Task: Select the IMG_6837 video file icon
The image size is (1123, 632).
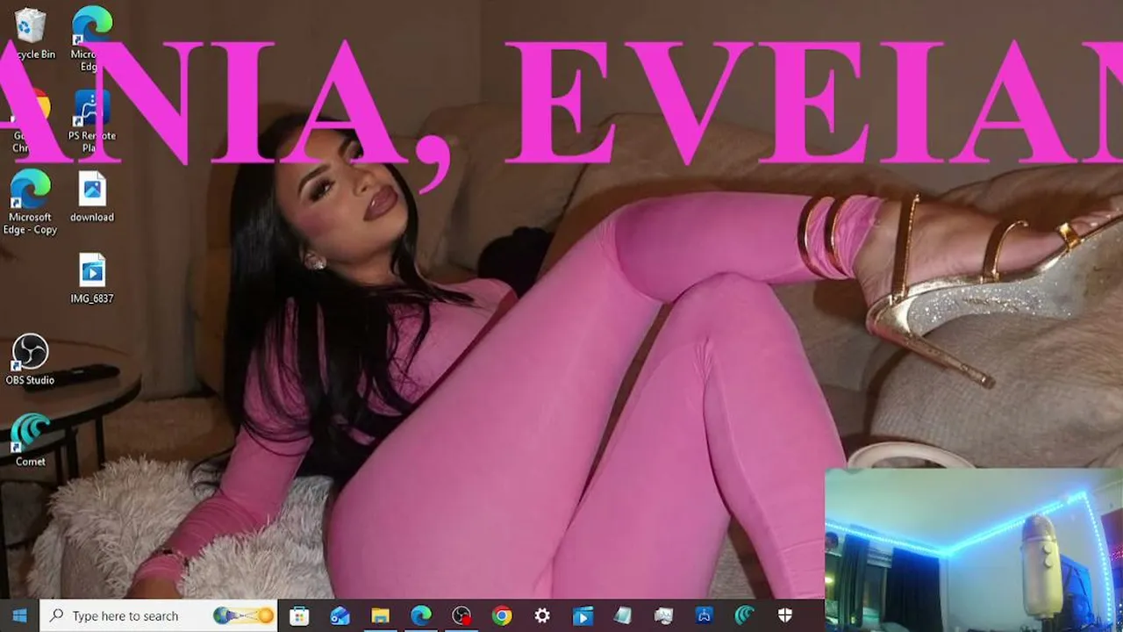Action: [91, 278]
